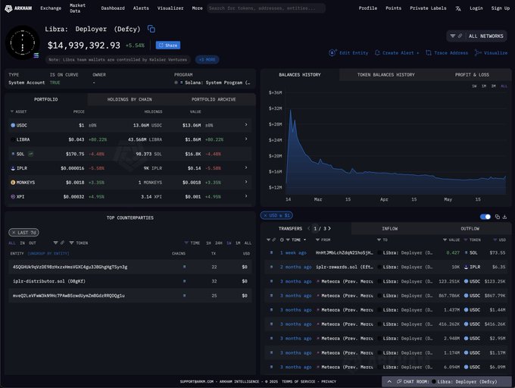Click the MONKEYS asset icon
The height and width of the screenshot is (388, 515).
13,183
